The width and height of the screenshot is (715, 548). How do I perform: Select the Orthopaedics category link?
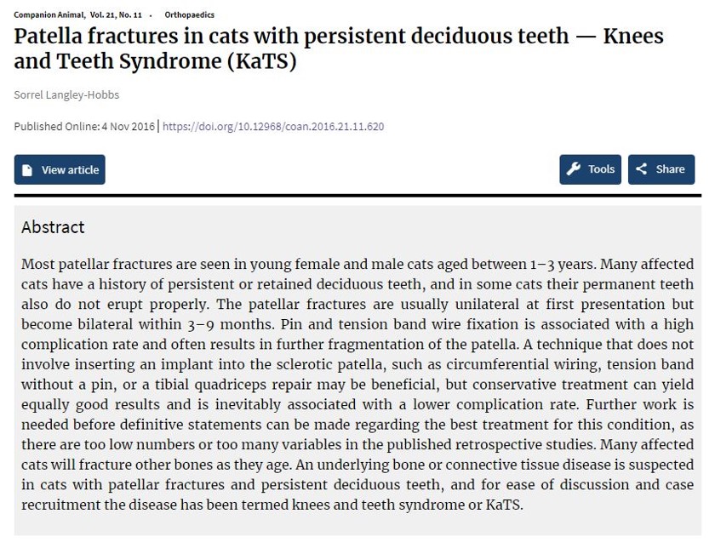pyautogui.click(x=189, y=15)
